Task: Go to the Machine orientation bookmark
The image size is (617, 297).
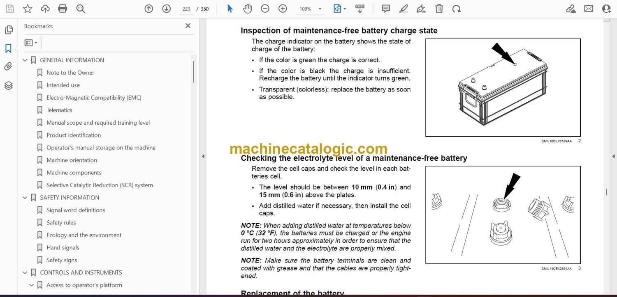Action: pyautogui.click(x=72, y=160)
